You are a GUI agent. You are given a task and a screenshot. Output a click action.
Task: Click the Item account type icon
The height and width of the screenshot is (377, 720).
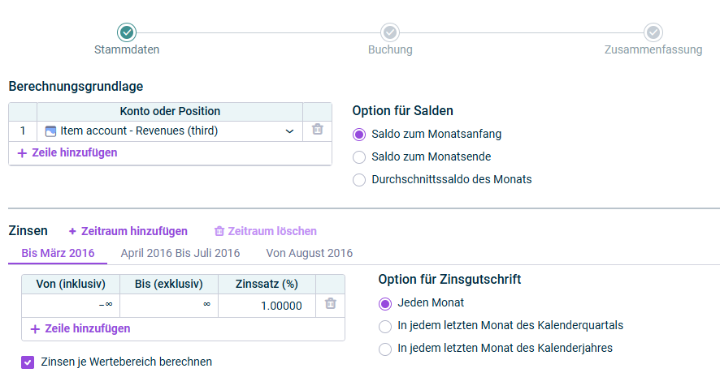[x=50, y=131]
